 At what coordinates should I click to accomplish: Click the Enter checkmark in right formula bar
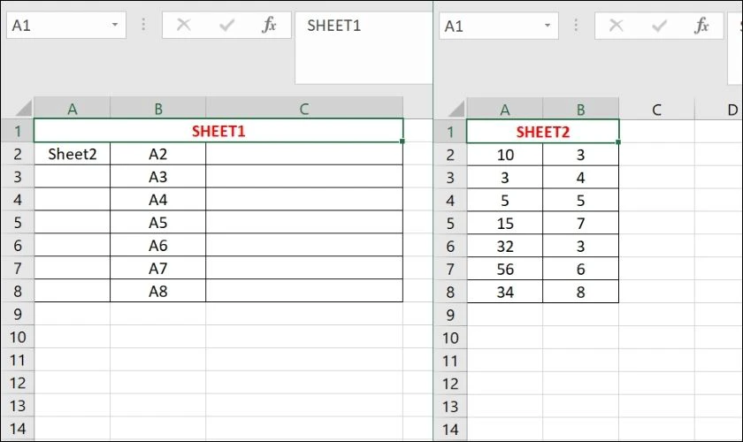pyautogui.click(x=660, y=25)
